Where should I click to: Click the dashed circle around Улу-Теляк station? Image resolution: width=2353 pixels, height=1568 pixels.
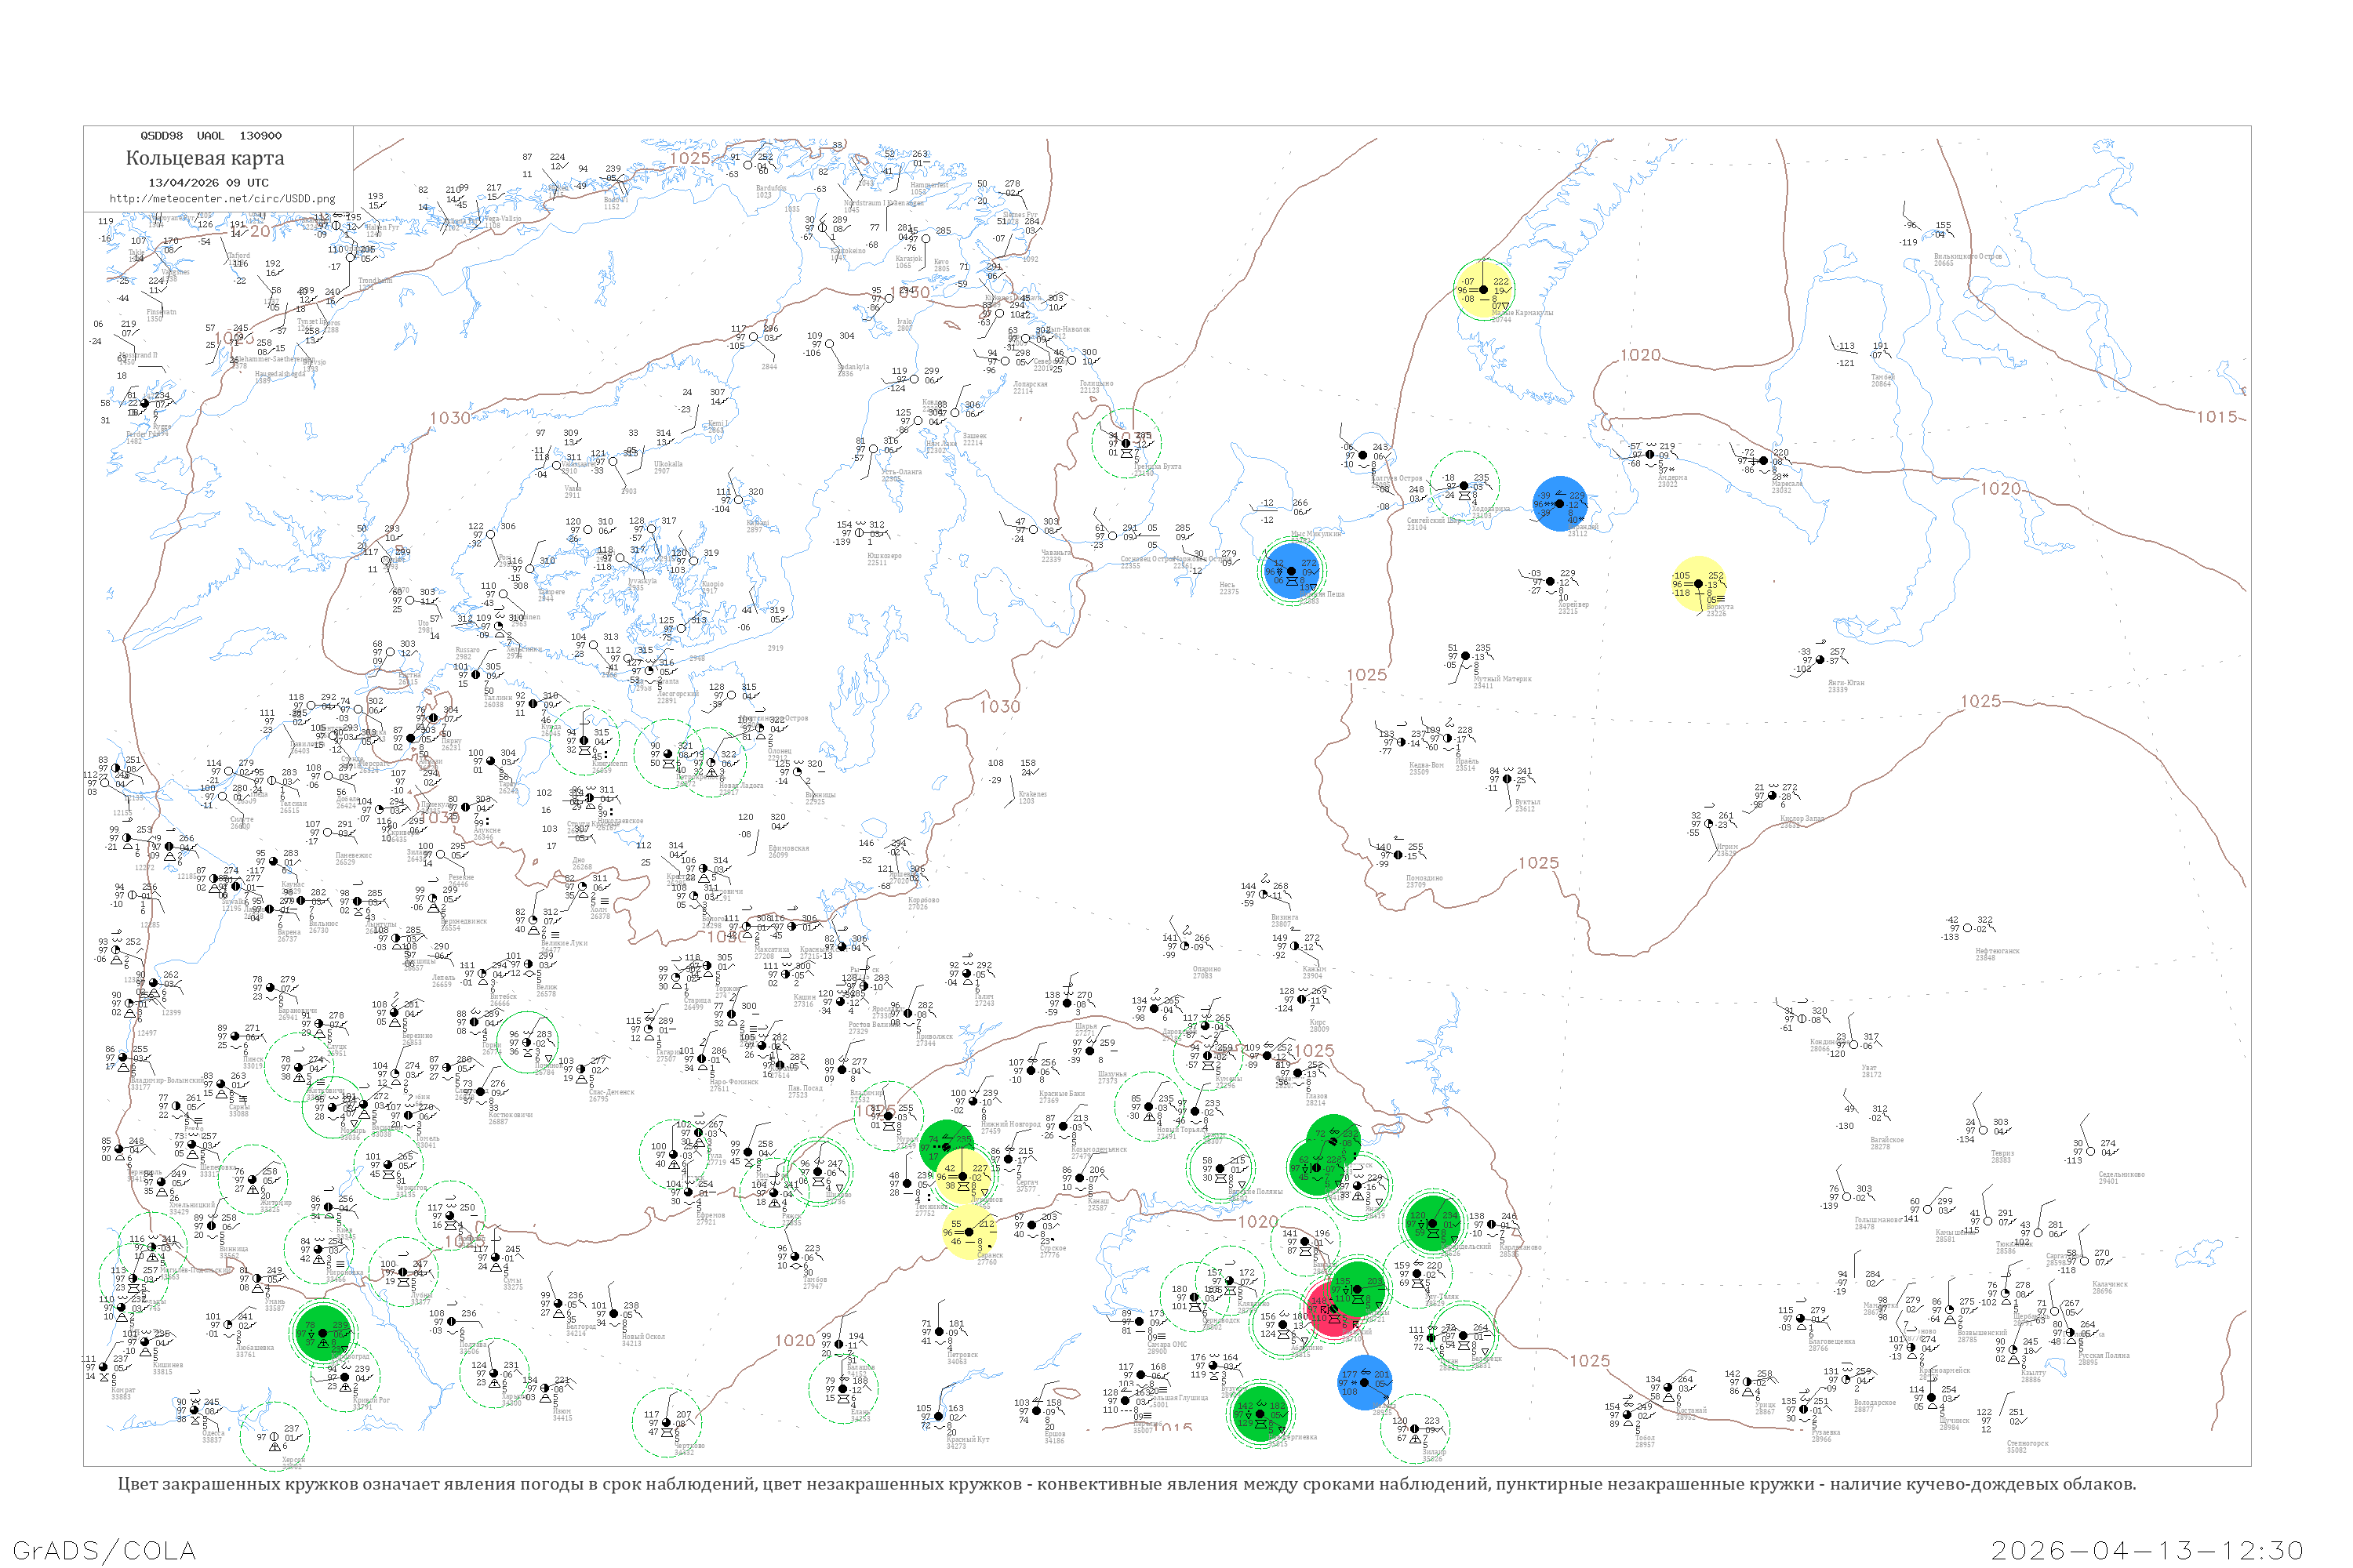(x=1417, y=1275)
